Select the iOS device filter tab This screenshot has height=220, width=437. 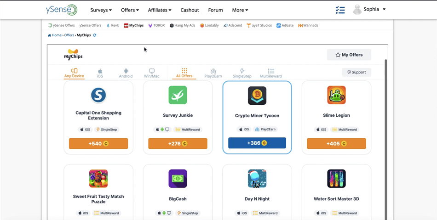tap(100, 73)
